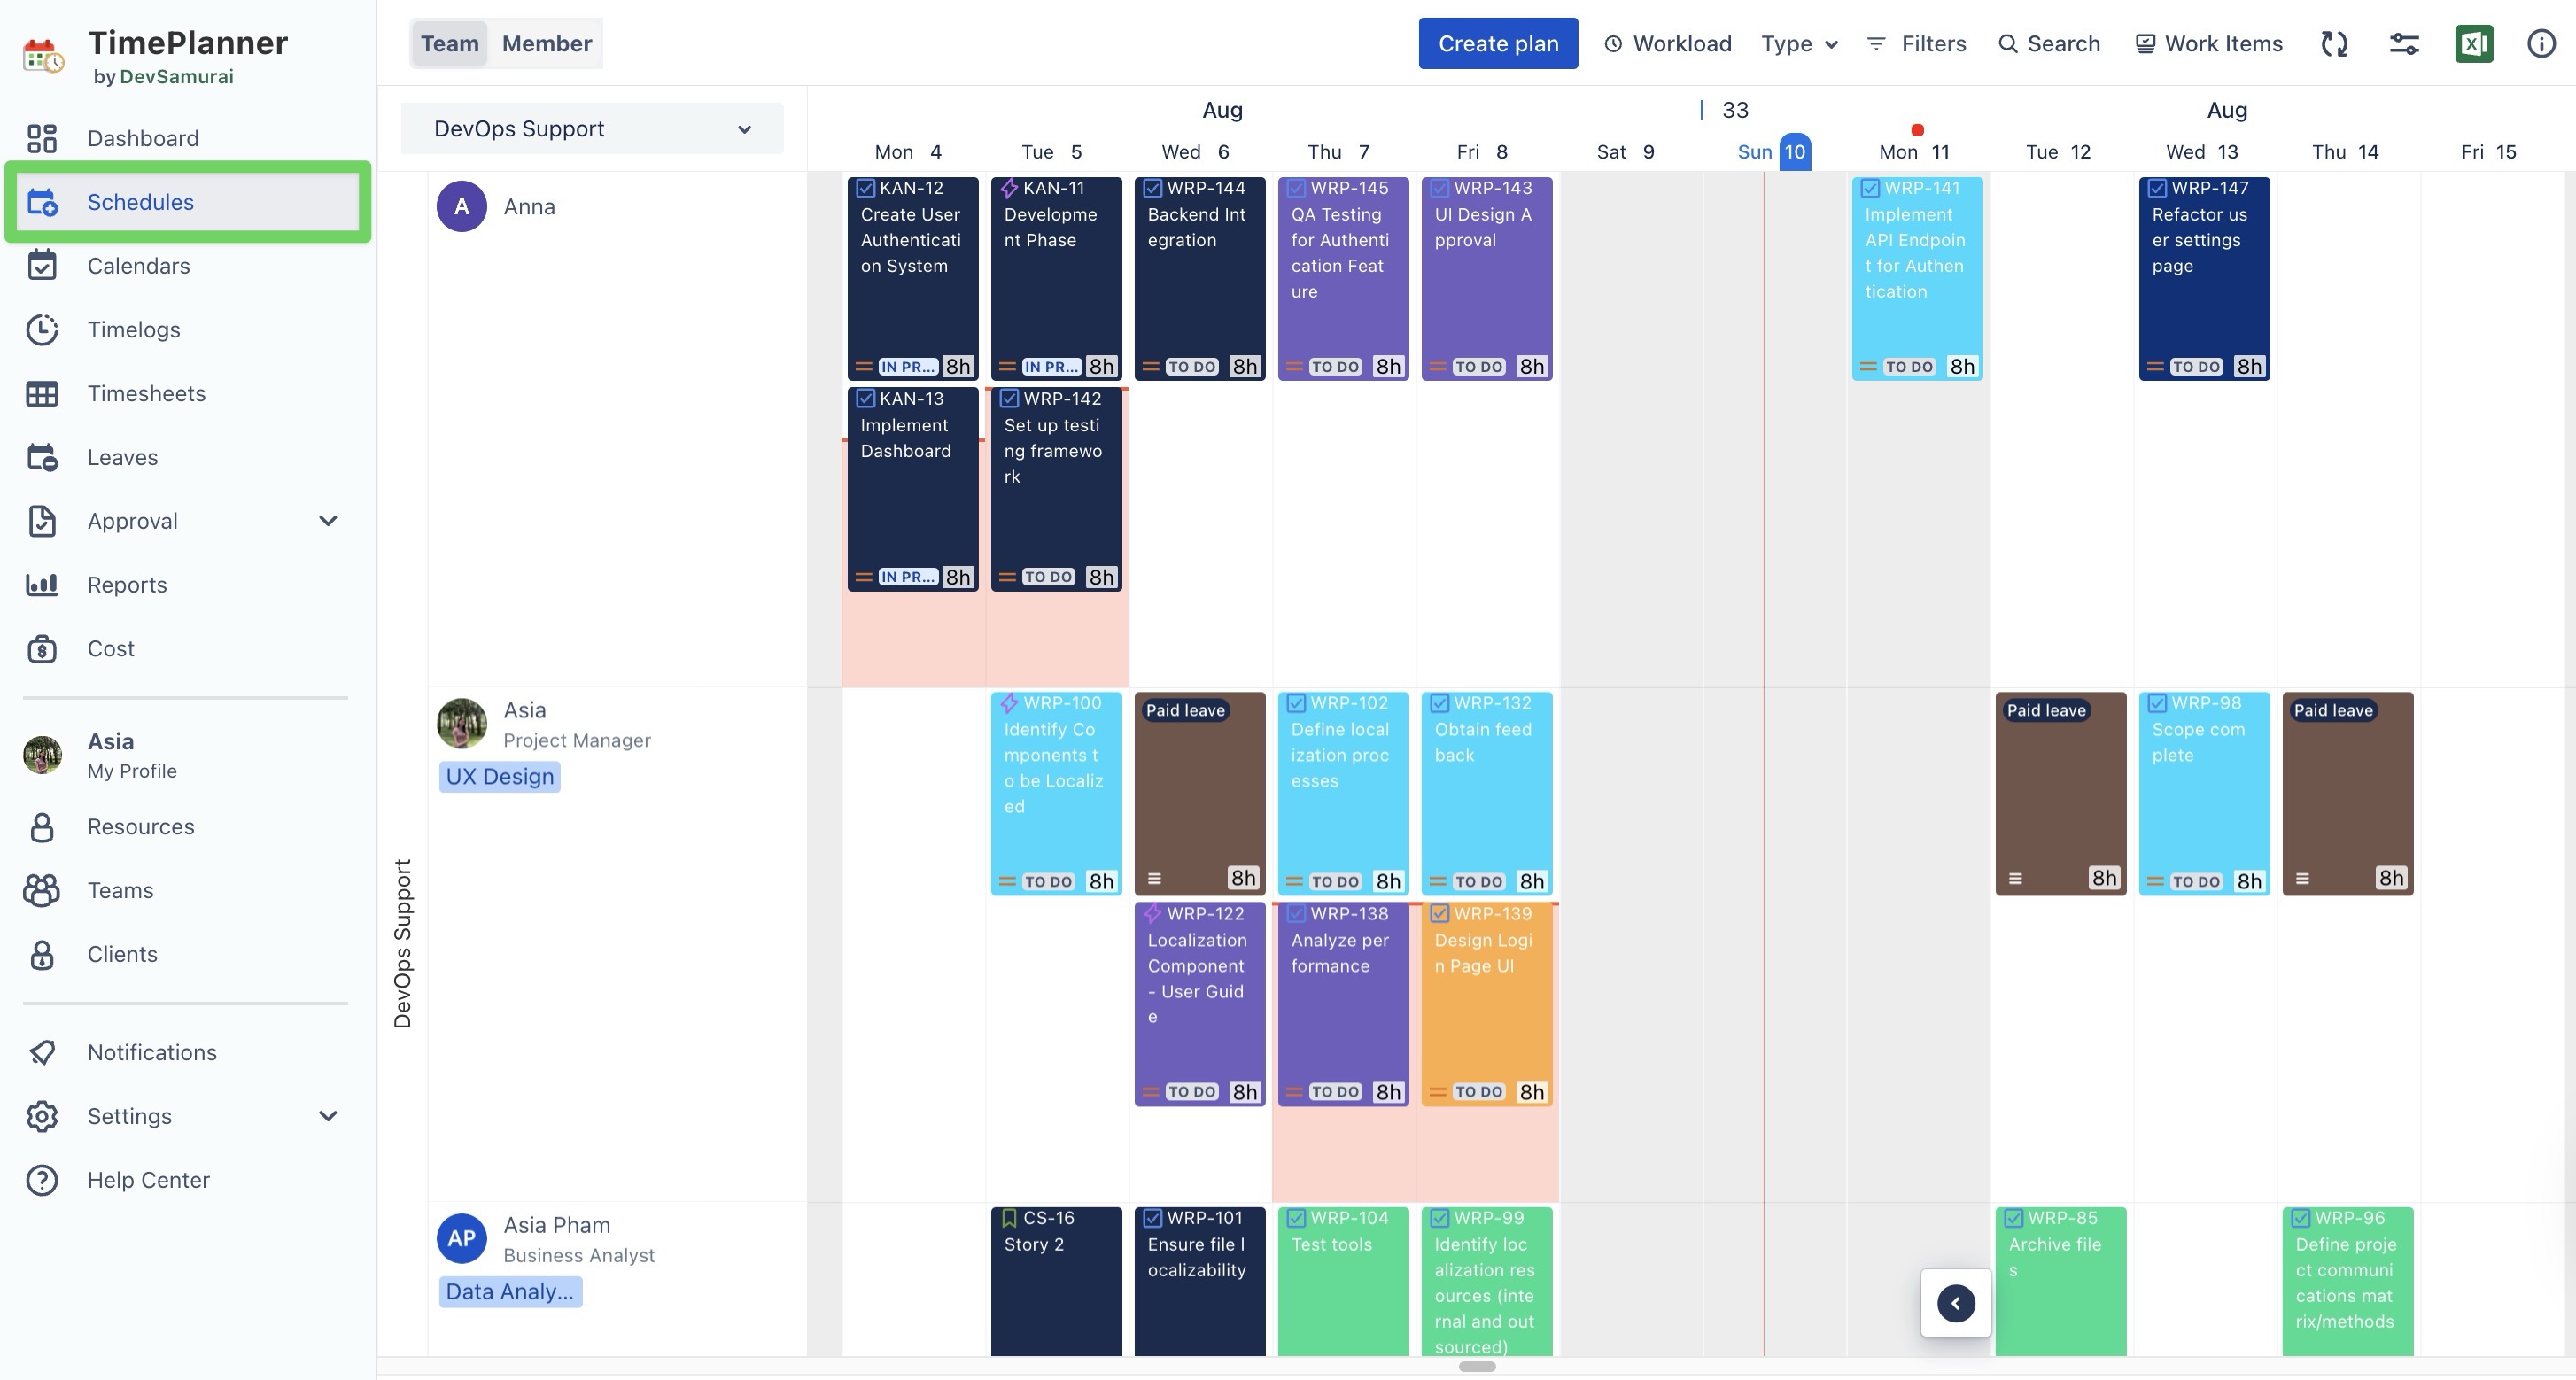Open the Type dropdown
The height and width of the screenshot is (1380, 2576).
tap(1799, 43)
